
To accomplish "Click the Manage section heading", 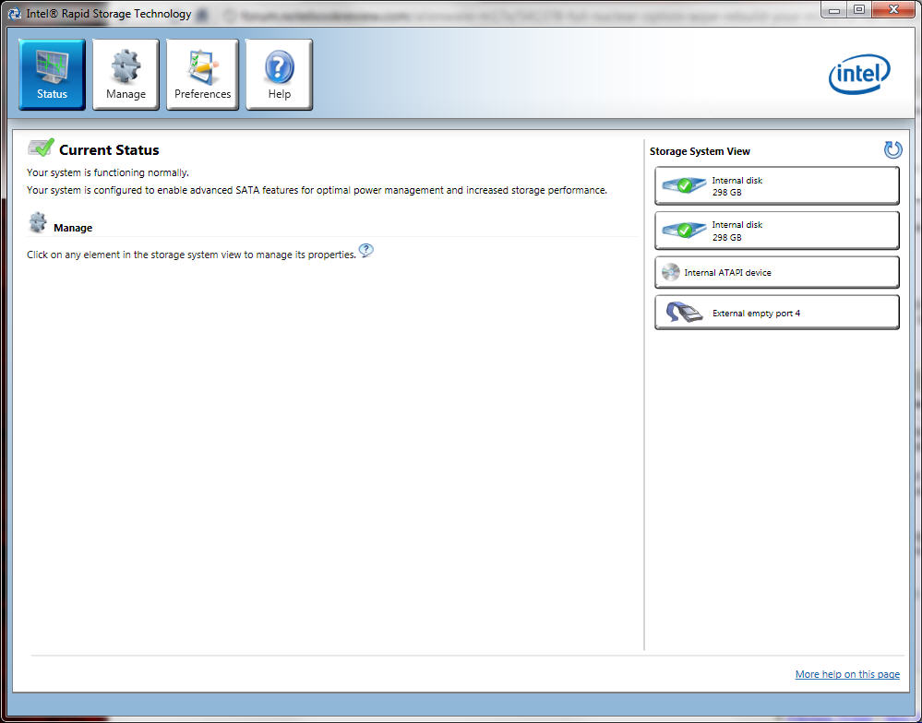I will tap(73, 228).
